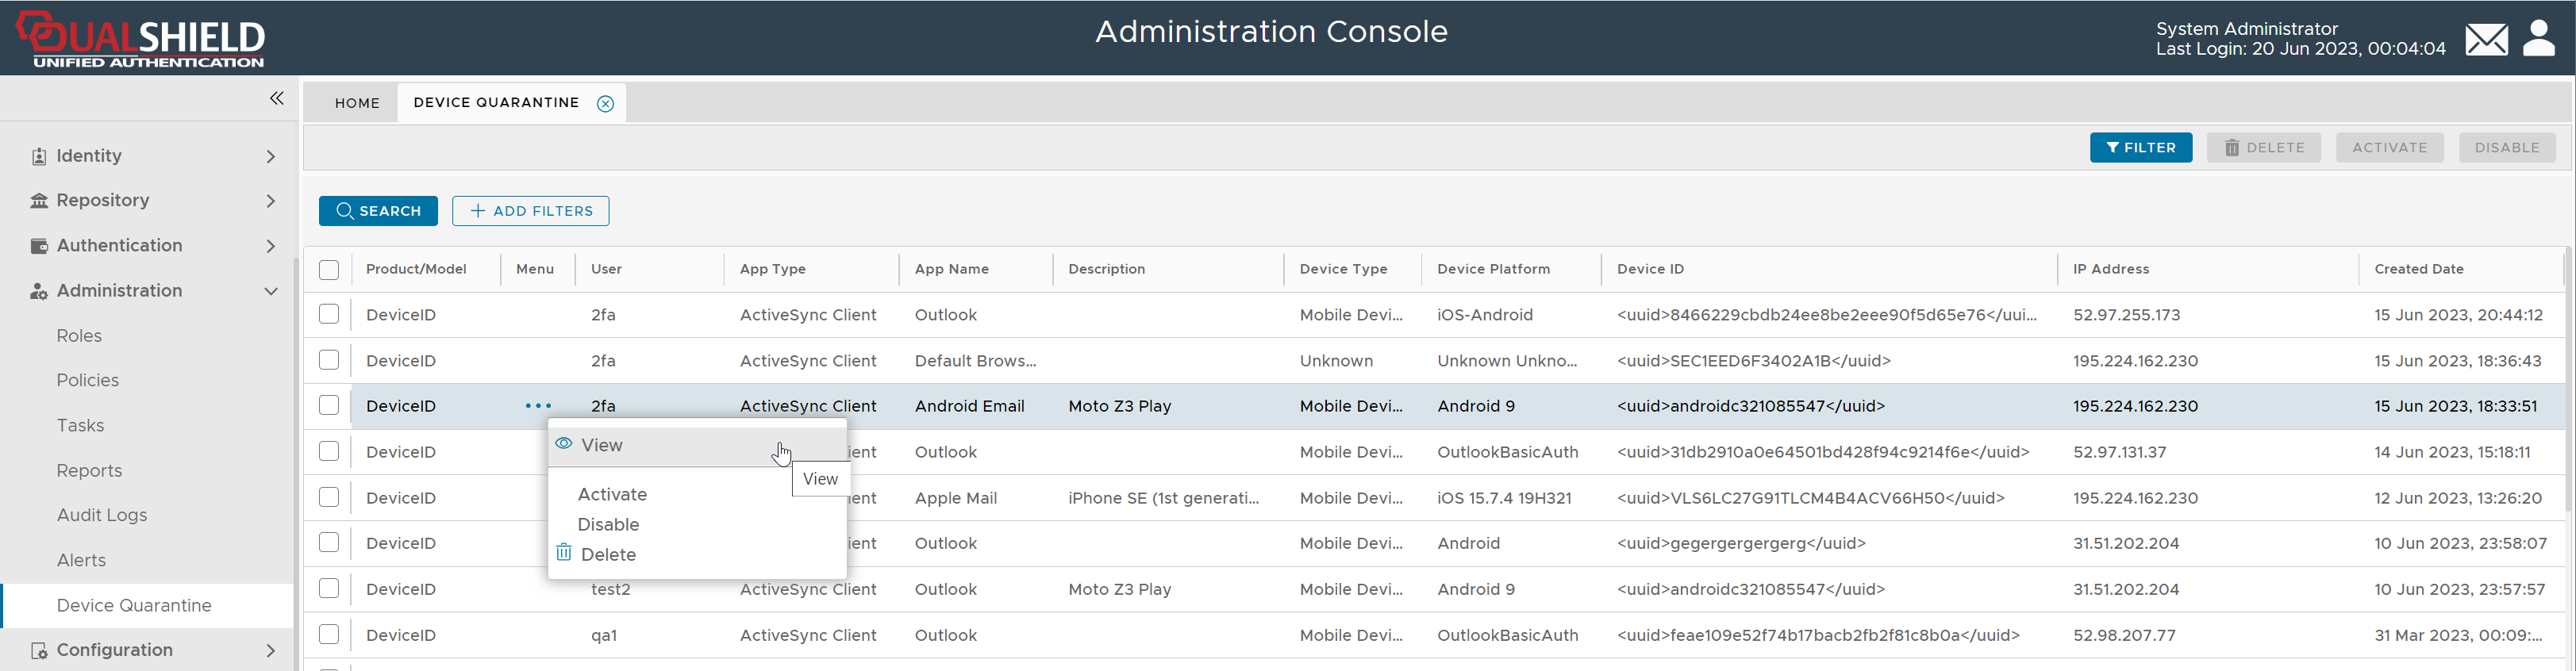Select Delete in the context menu
The image size is (2576, 671).
(607, 554)
